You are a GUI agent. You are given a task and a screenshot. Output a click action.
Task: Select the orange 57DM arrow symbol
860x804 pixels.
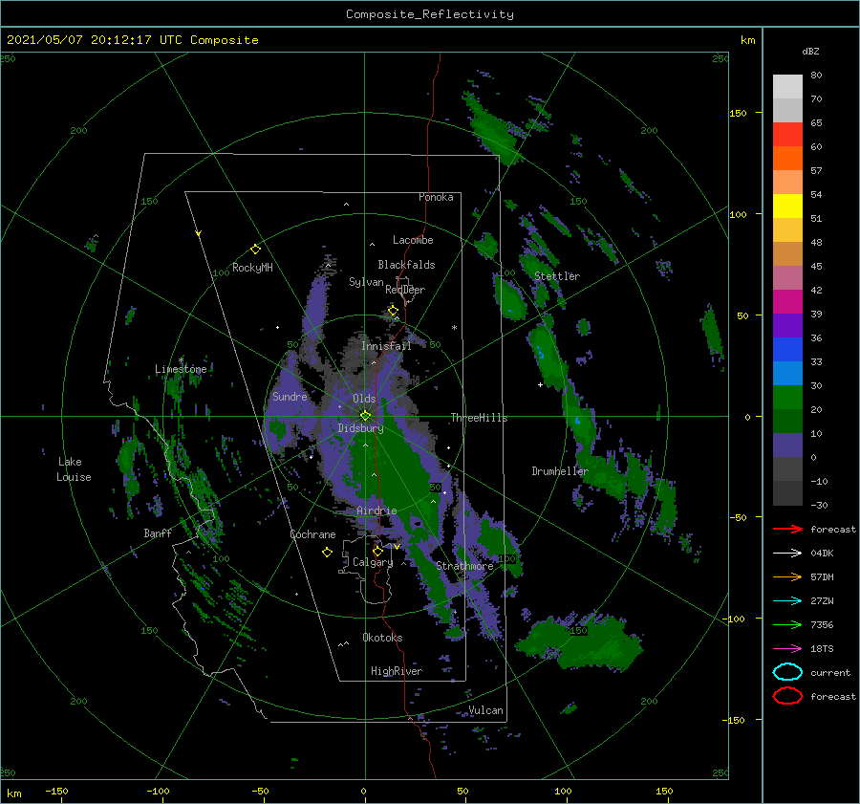pos(787,576)
